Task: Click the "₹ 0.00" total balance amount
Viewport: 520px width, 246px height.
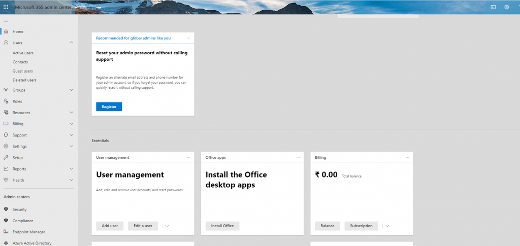Action: click(327, 174)
